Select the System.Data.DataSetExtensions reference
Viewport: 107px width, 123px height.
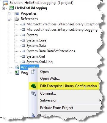(x=51, y=51)
